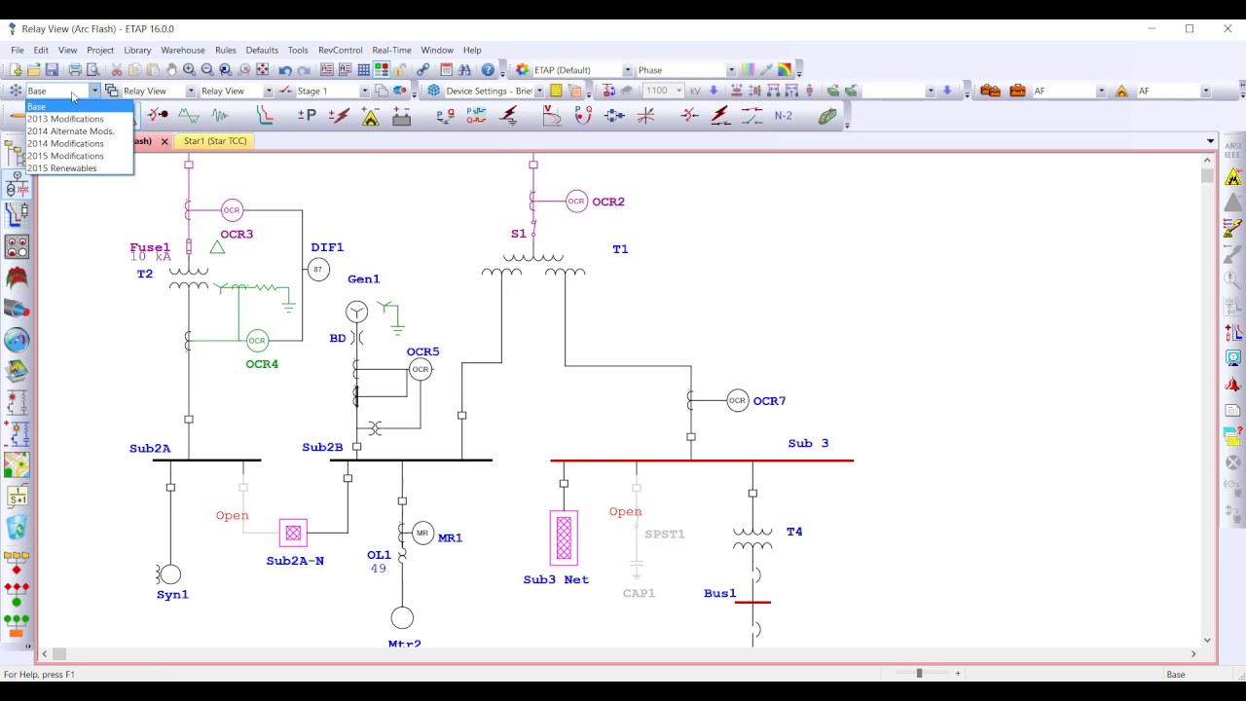Open the second AF dropdown beside fire icon

(x=1205, y=91)
